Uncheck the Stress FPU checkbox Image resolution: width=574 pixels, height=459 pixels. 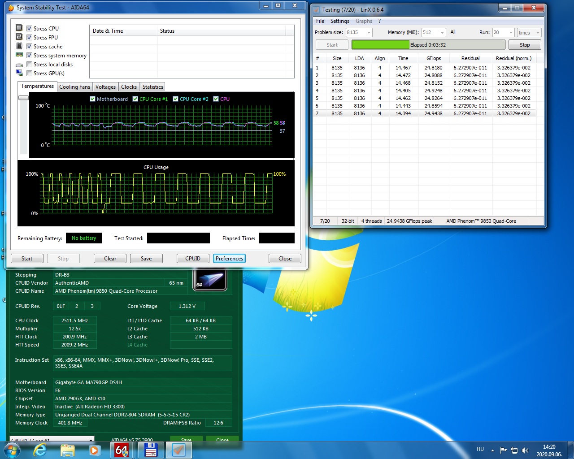coord(29,38)
